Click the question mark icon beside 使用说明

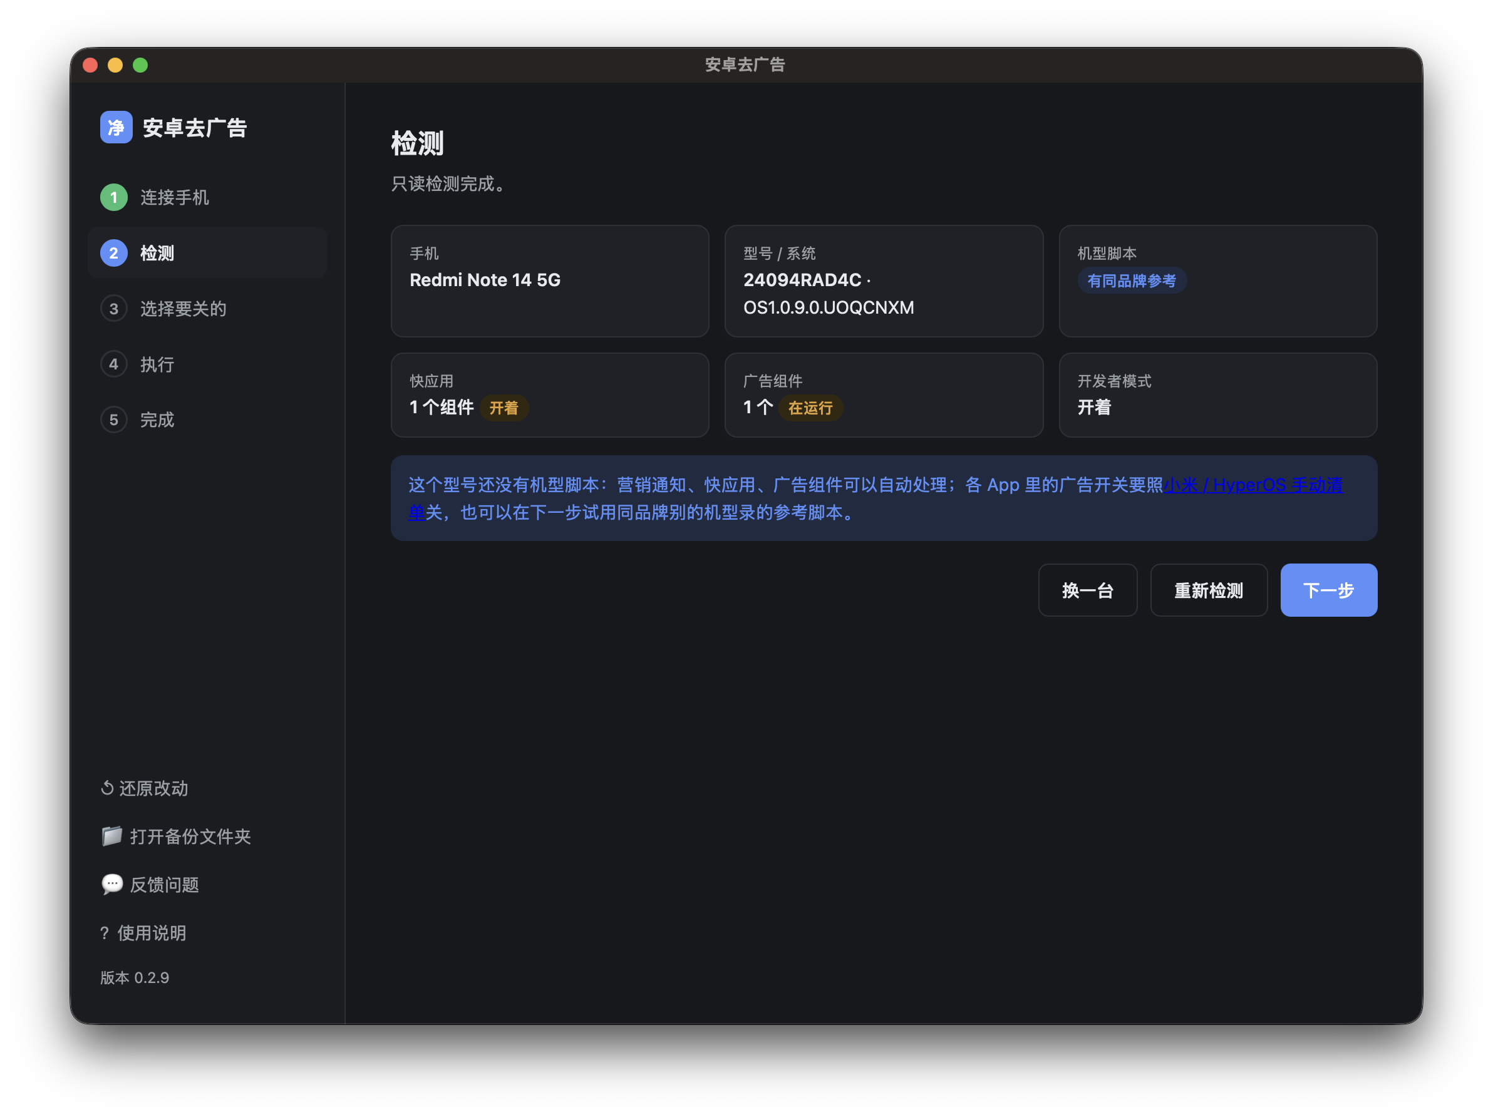pos(104,933)
